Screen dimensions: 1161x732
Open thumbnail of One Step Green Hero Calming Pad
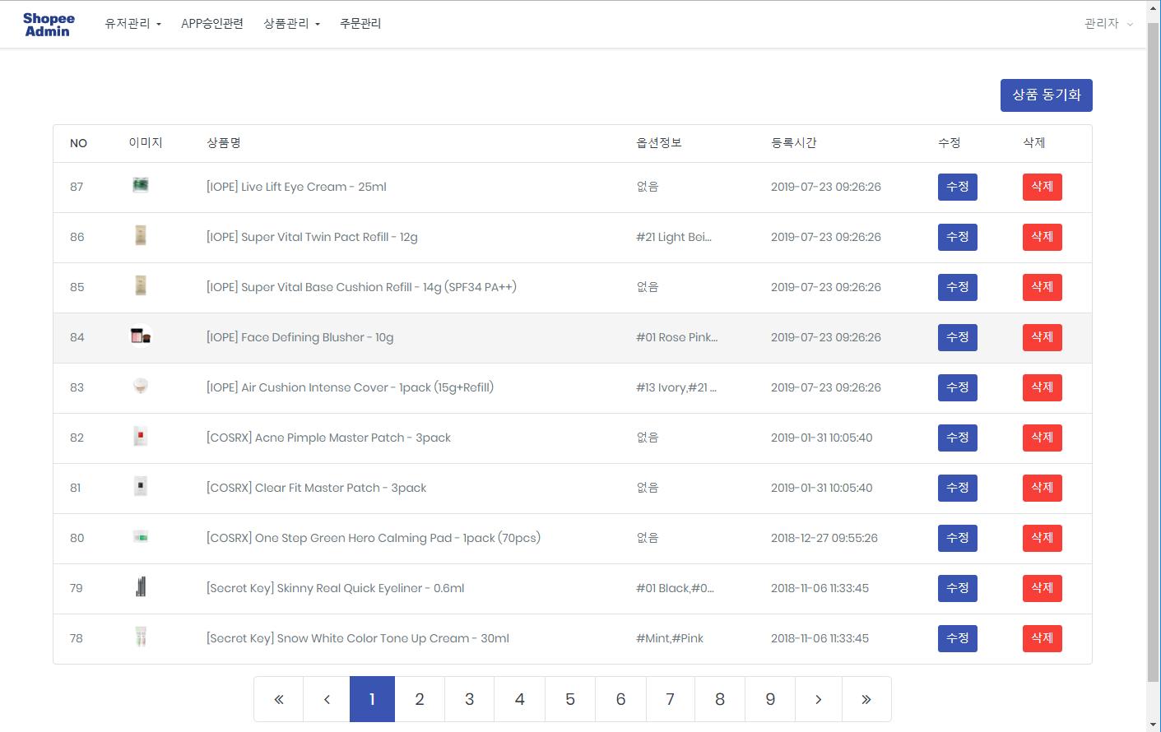point(141,537)
